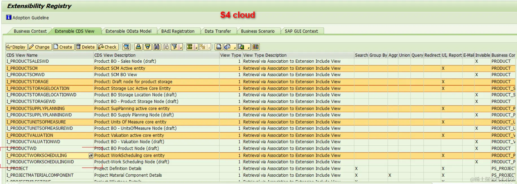Expand the Views dropdown arrow
Image resolution: width=517 pixels, height=184 pixels.
point(234,47)
